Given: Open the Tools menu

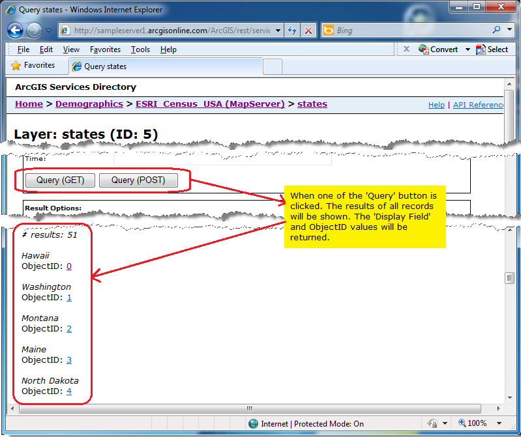Looking at the screenshot, I should (140, 49).
